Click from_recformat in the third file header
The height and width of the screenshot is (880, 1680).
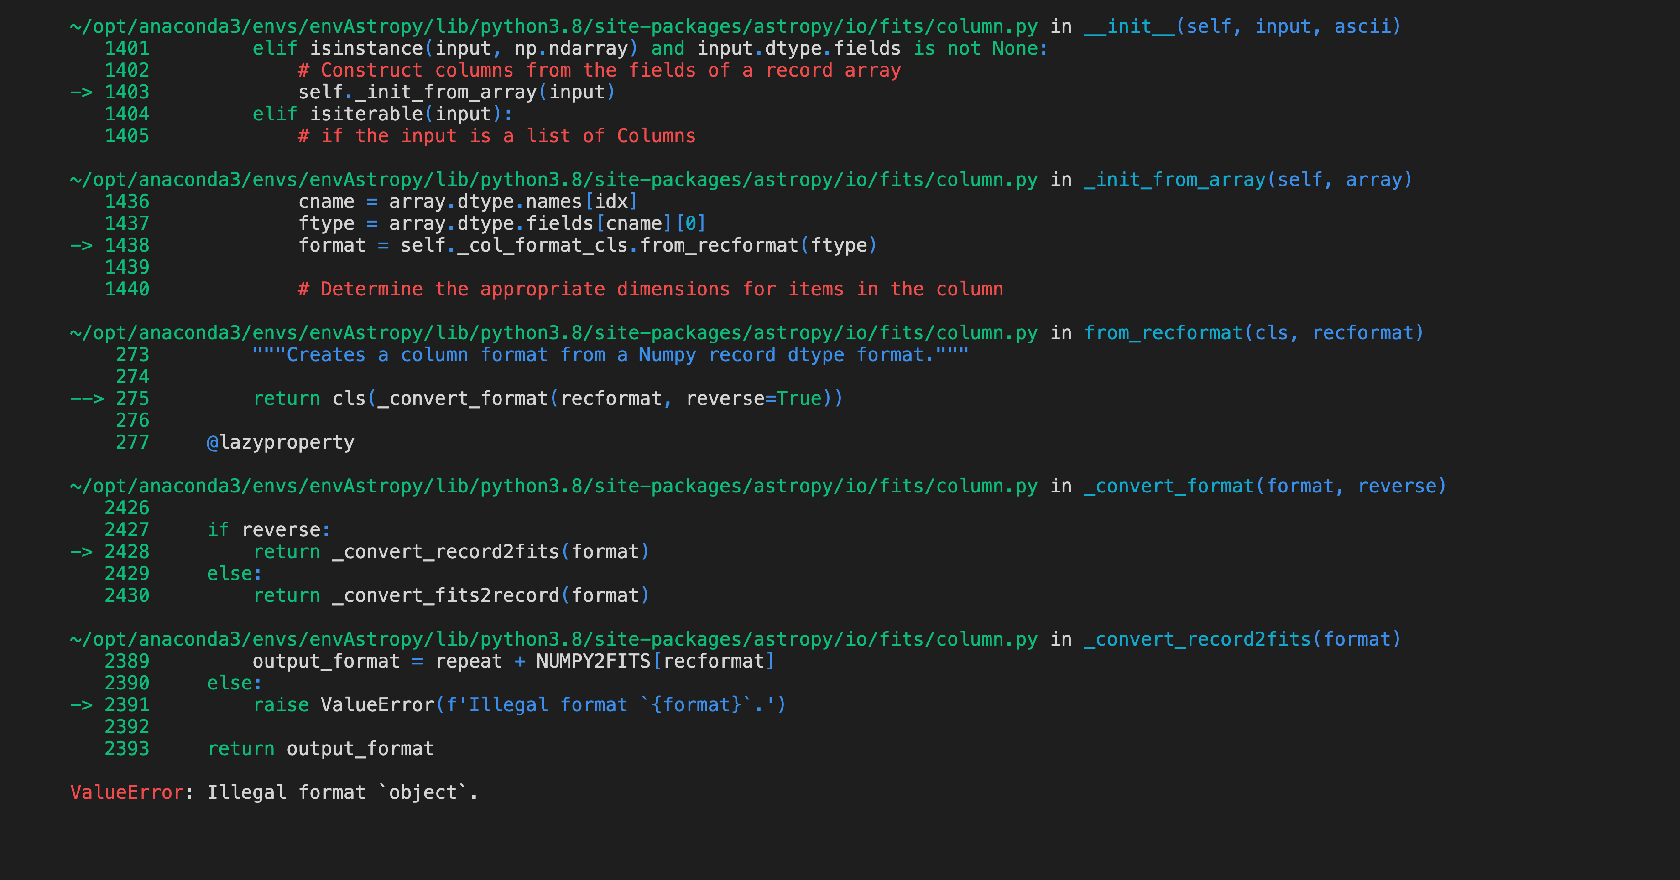1163,333
